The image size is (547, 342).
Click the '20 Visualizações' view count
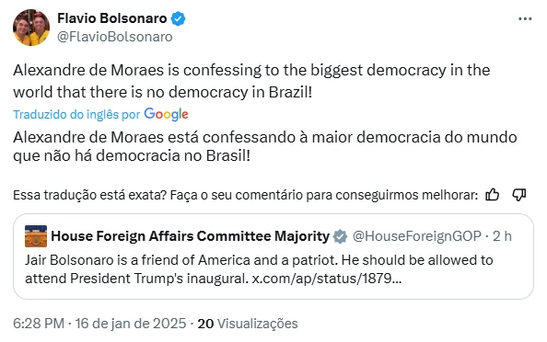point(248,324)
